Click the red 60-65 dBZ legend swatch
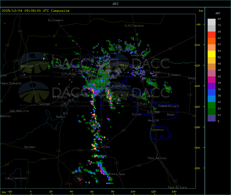Image resolution: width=231 pixels, height=195 pixels. point(211,35)
